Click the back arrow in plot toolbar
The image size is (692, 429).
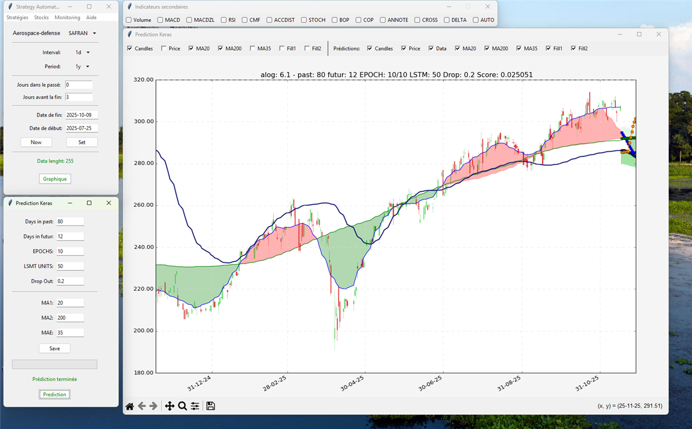click(142, 406)
